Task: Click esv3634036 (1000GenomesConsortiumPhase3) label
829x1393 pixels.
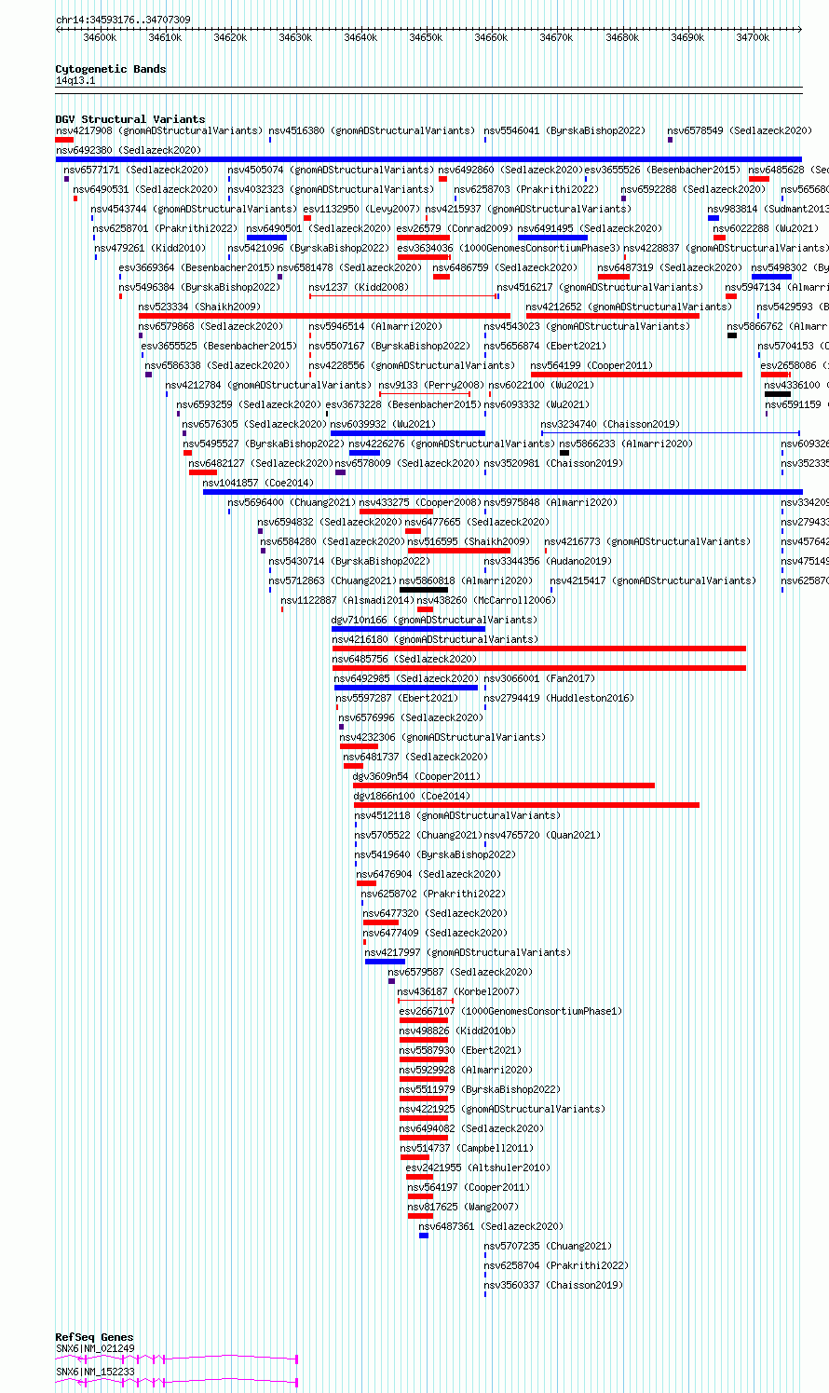Action: [509, 248]
